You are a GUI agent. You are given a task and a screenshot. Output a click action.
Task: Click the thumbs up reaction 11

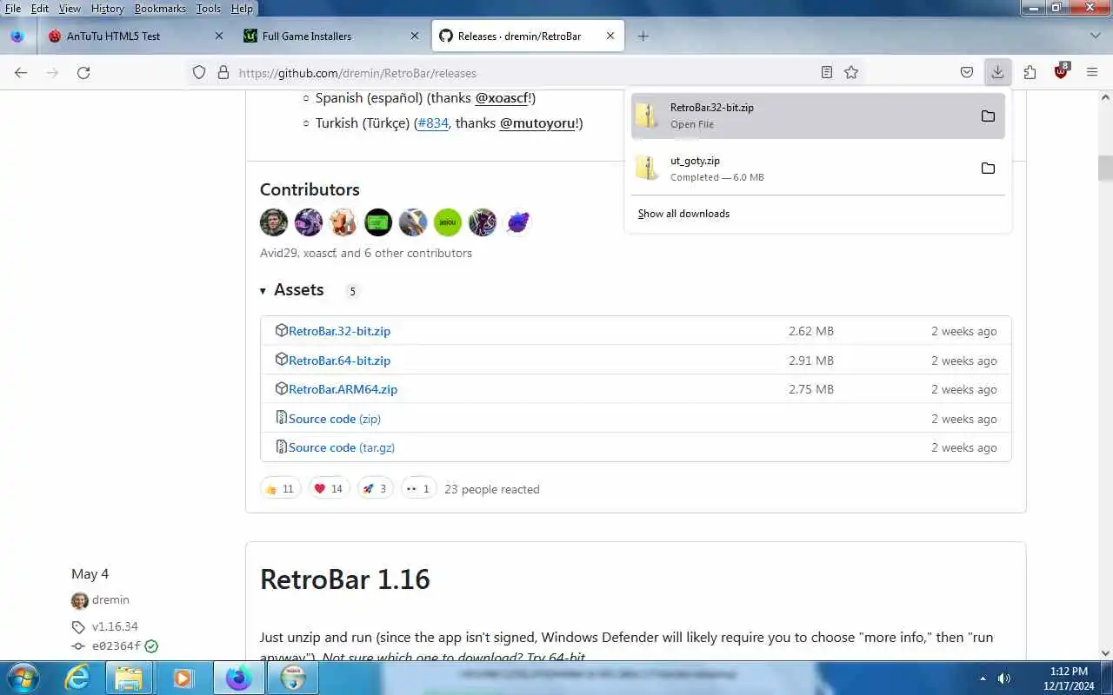click(280, 489)
